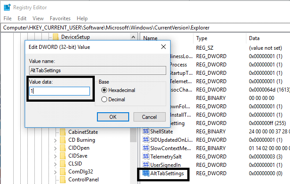Select the TelemetrySalt DWORD value icon
This screenshot has width=290, height=184.
[x=146, y=157]
